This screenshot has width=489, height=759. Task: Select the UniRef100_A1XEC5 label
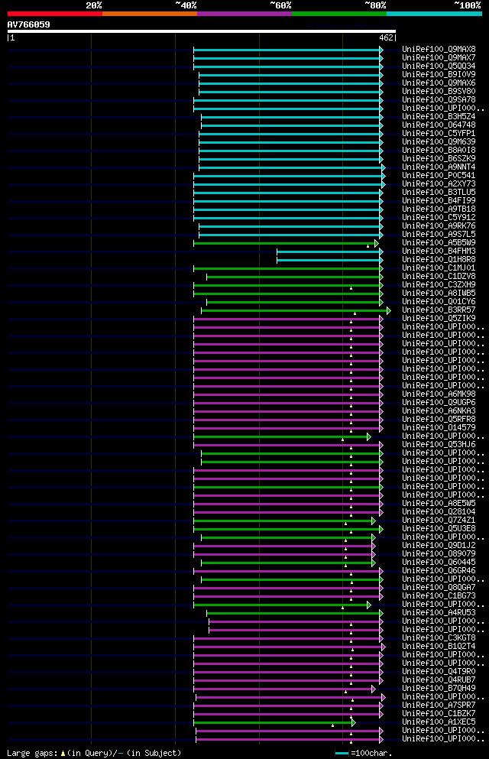439,722
